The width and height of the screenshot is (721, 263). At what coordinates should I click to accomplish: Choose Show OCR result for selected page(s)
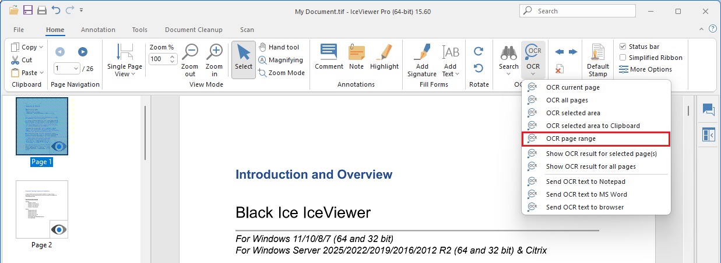coord(596,154)
